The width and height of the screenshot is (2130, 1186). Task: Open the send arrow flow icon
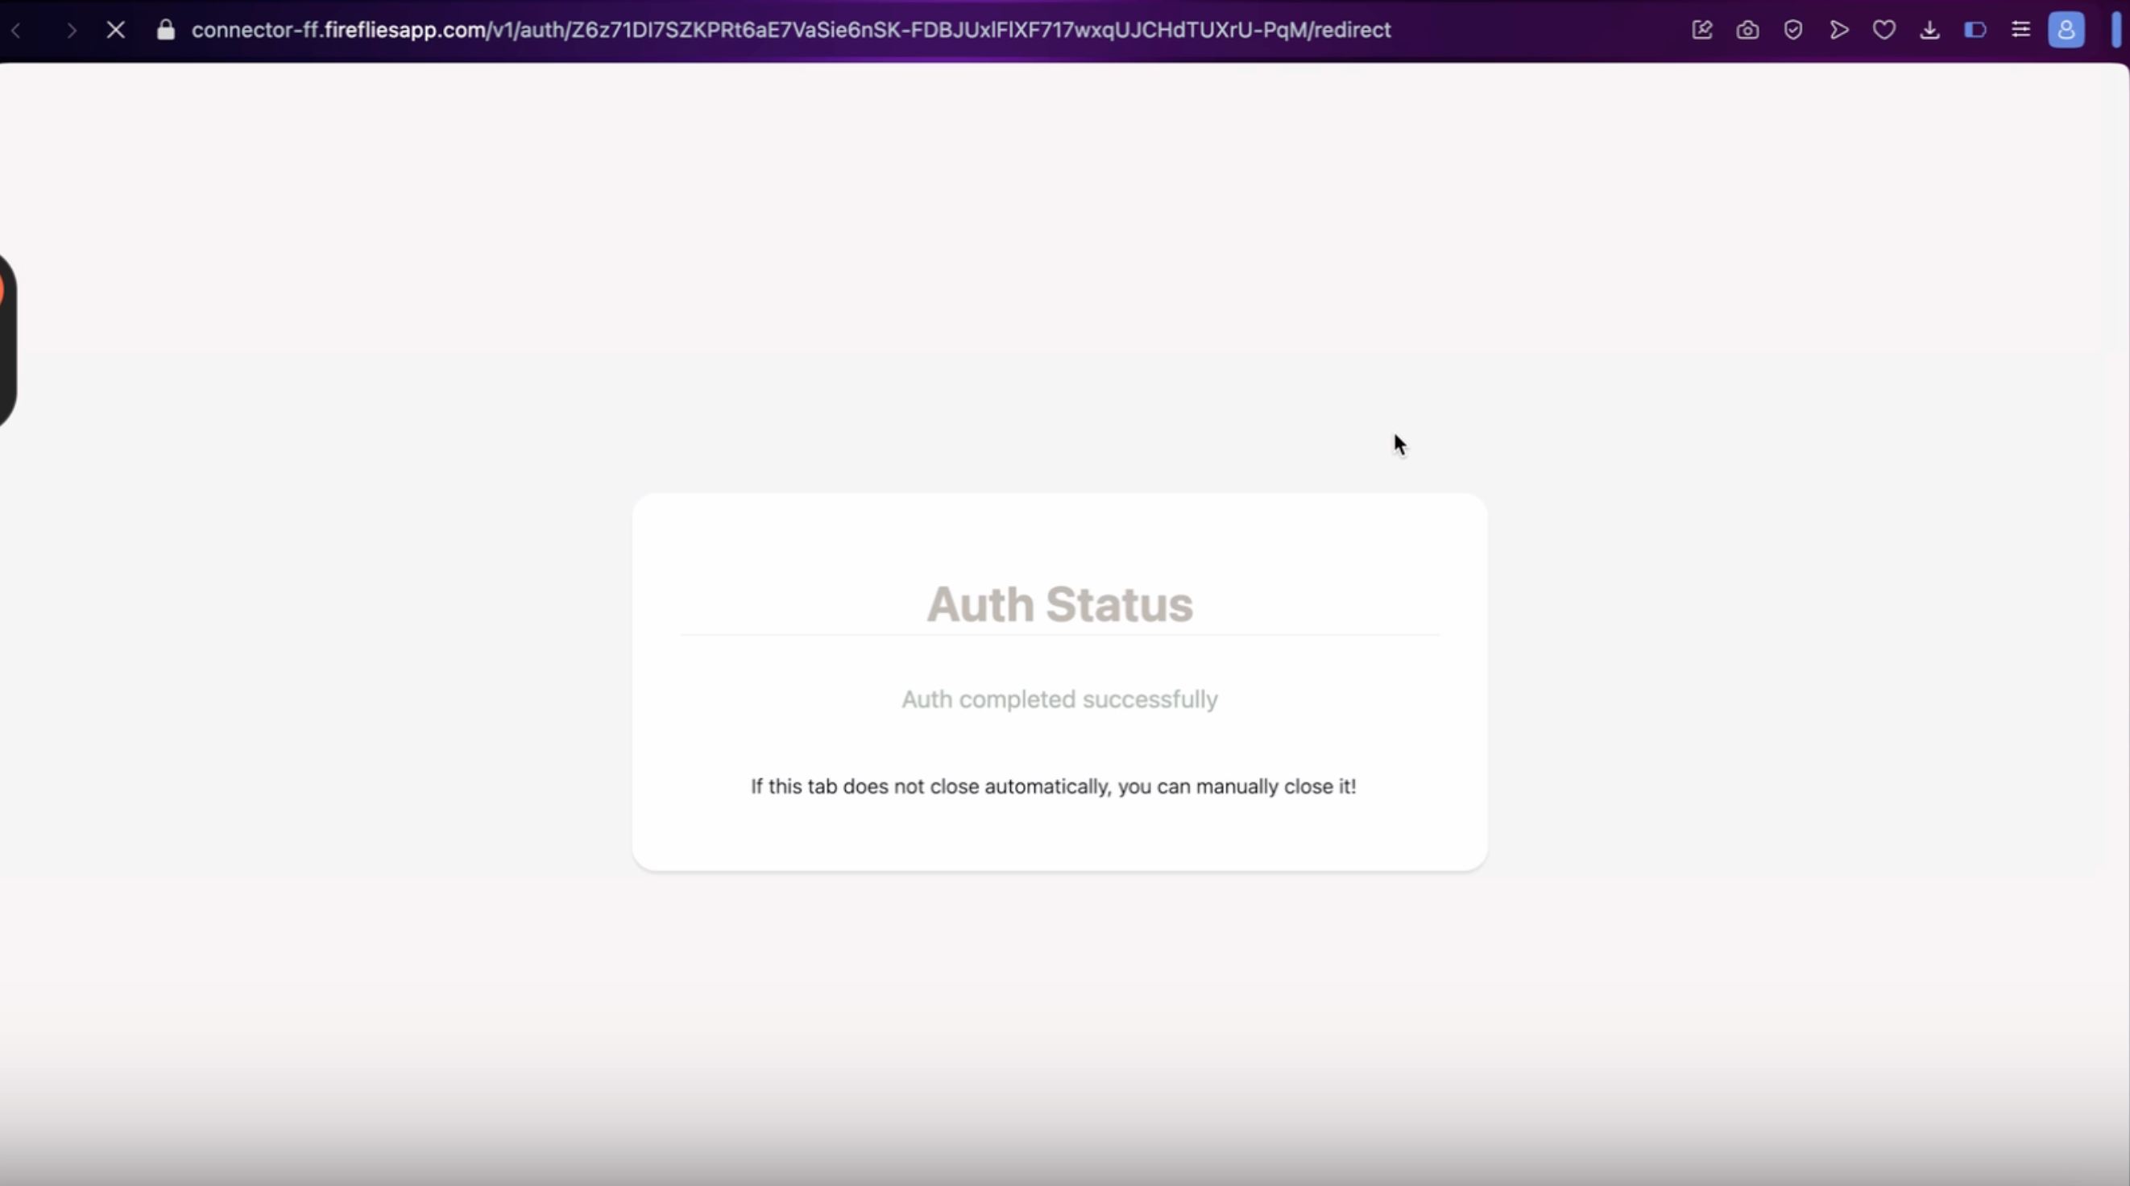[x=1839, y=31]
